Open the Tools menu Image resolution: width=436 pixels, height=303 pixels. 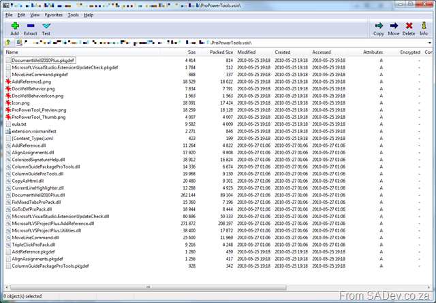[x=73, y=14]
